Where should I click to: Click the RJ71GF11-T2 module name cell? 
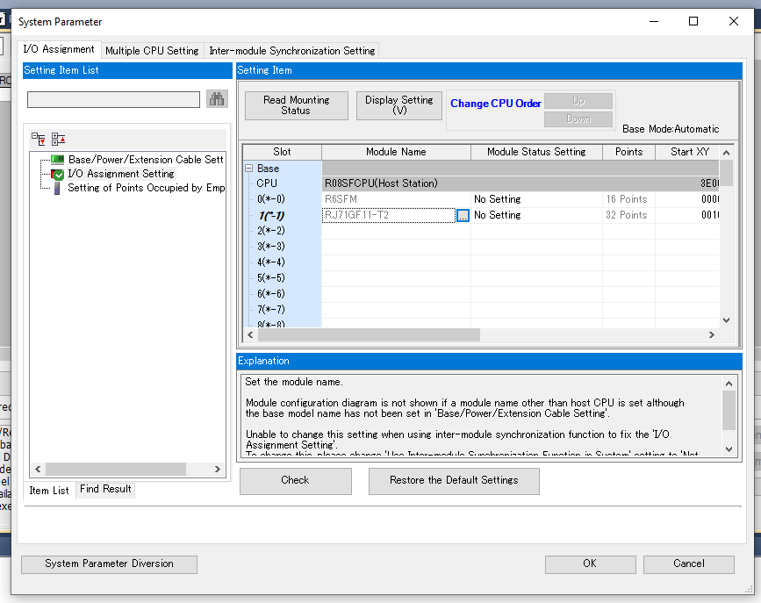[x=388, y=215]
